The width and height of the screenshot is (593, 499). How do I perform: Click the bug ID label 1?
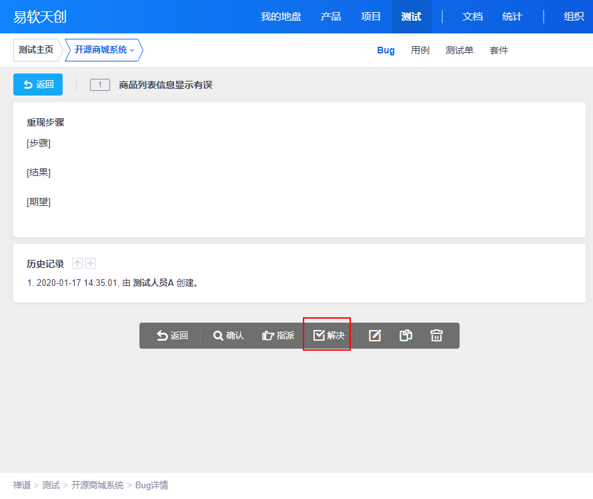click(100, 85)
